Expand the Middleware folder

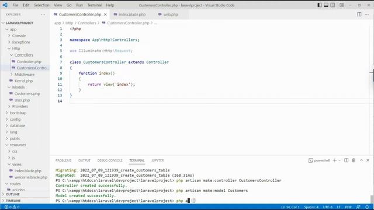coord(25,75)
